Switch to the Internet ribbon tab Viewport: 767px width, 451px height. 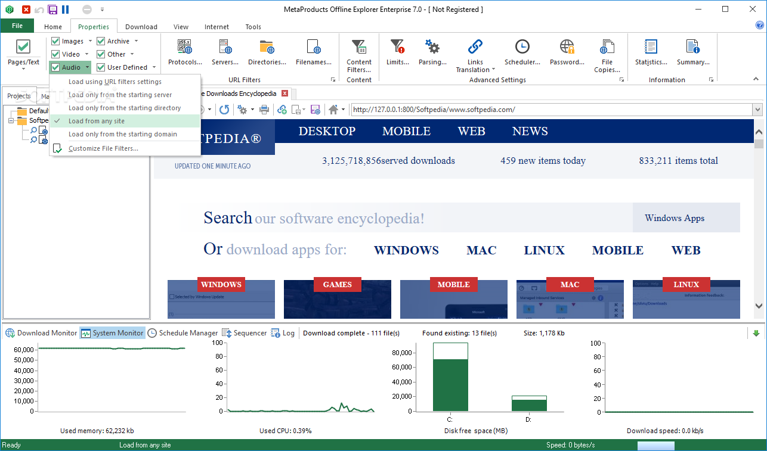click(217, 27)
